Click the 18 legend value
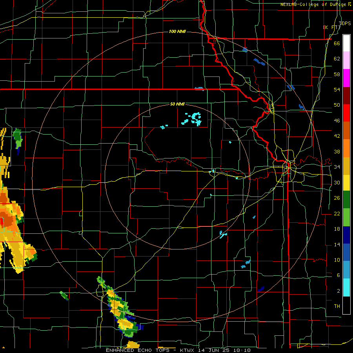353x353 pixels. point(337,229)
